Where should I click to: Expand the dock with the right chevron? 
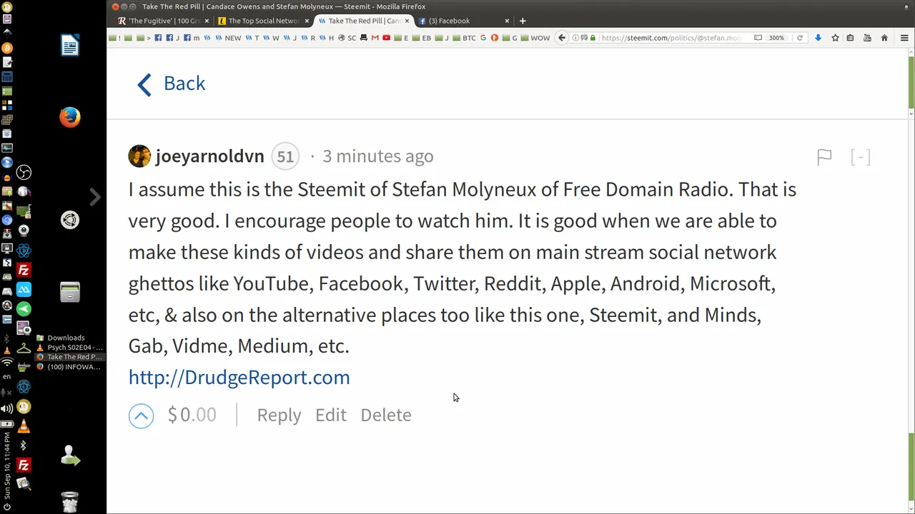click(x=94, y=196)
